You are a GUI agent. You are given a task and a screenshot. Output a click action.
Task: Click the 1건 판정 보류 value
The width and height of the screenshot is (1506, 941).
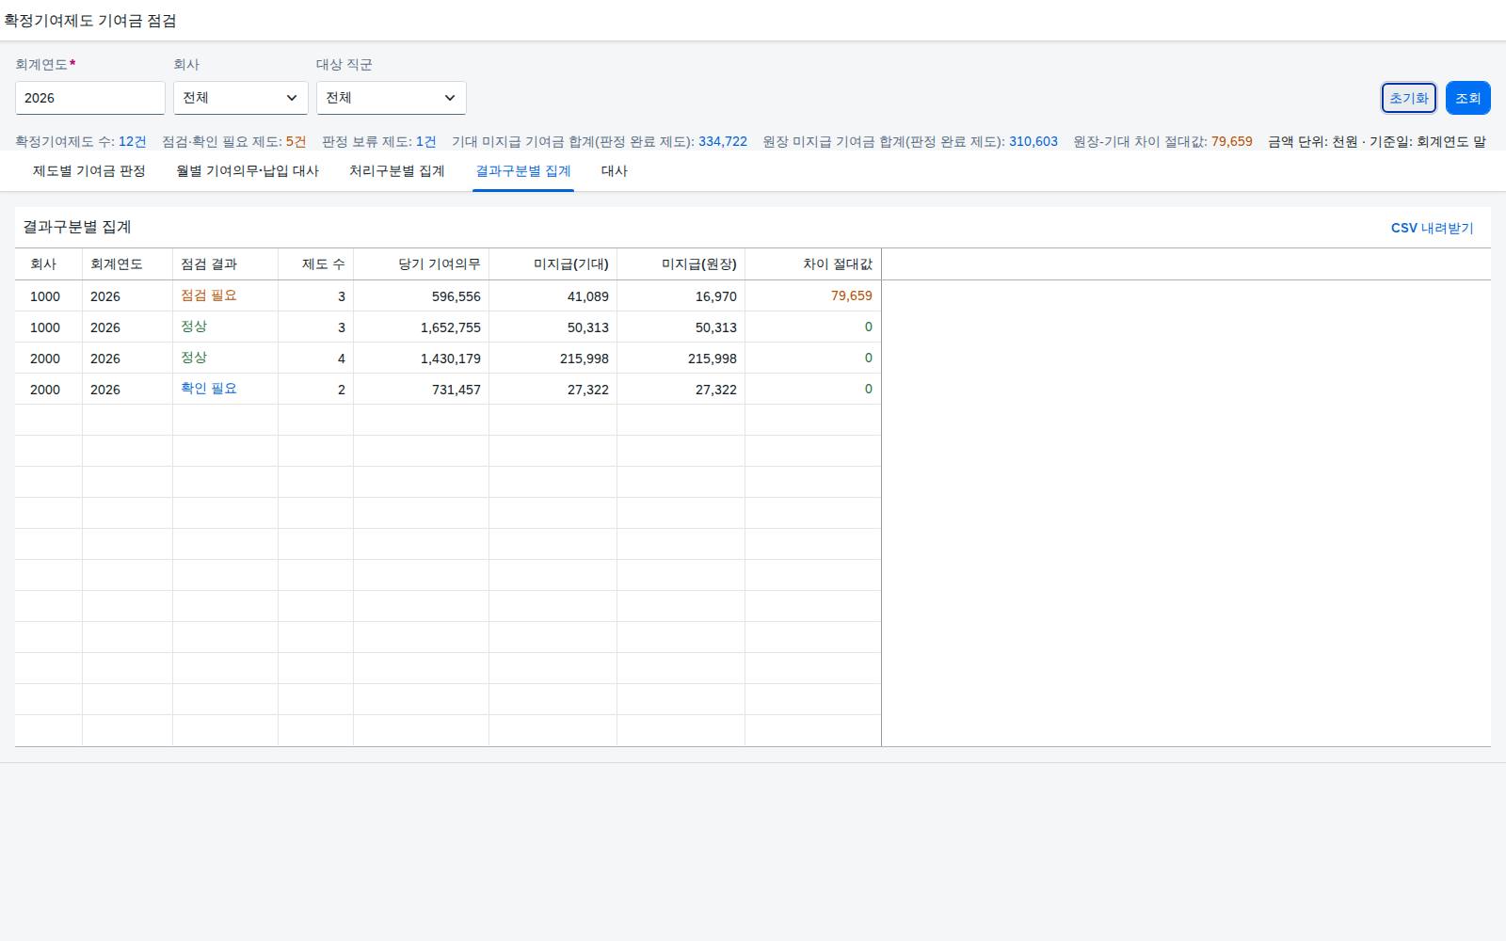[x=426, y=141]
